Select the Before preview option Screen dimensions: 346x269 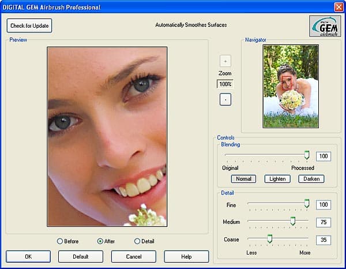click(x=67, y=241)
